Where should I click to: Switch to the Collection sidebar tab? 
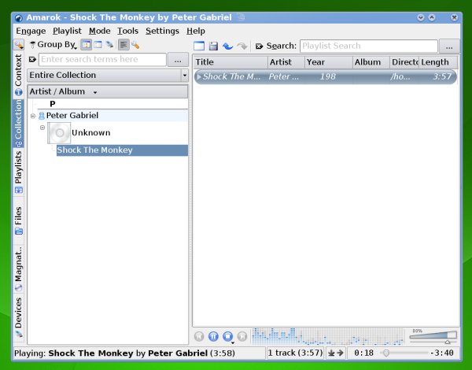[x=18, y=124]
